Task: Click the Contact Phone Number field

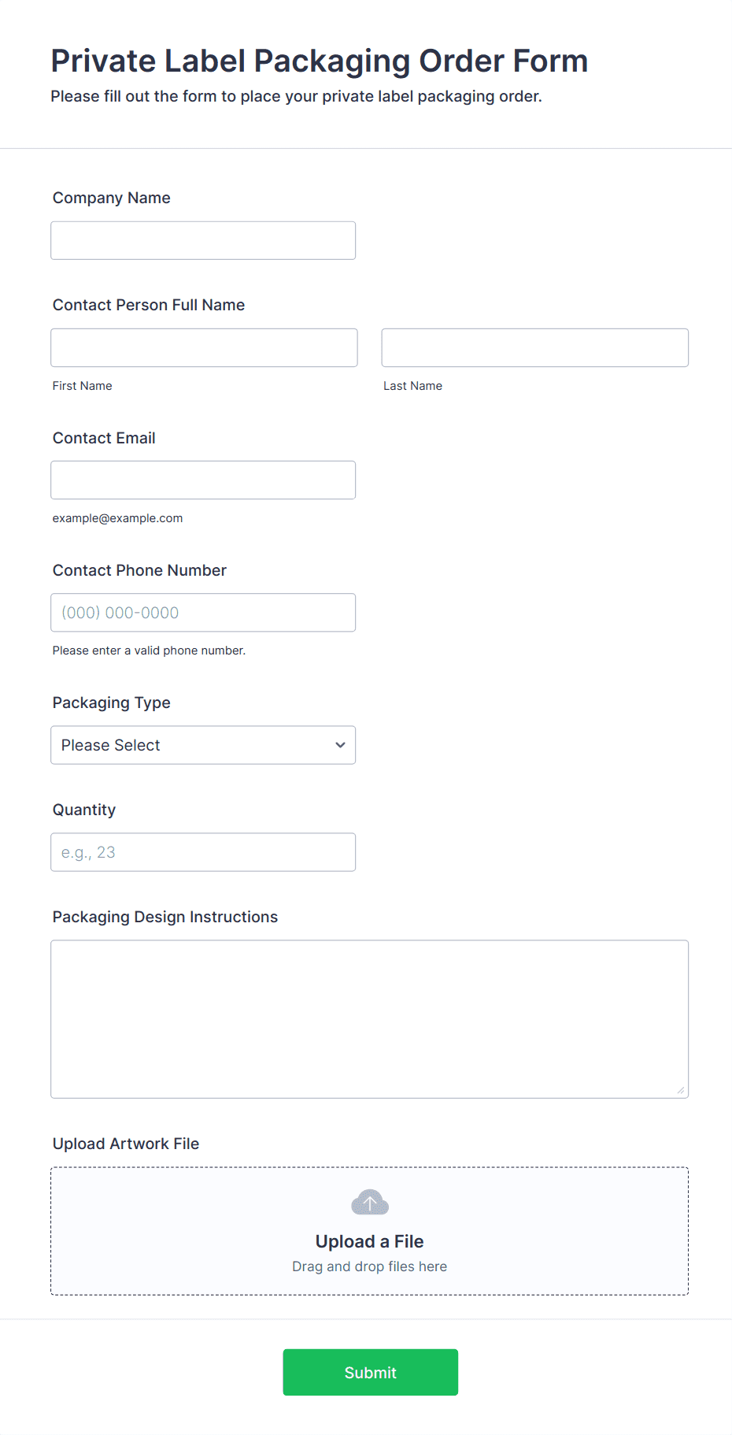Action: (202, 612)
